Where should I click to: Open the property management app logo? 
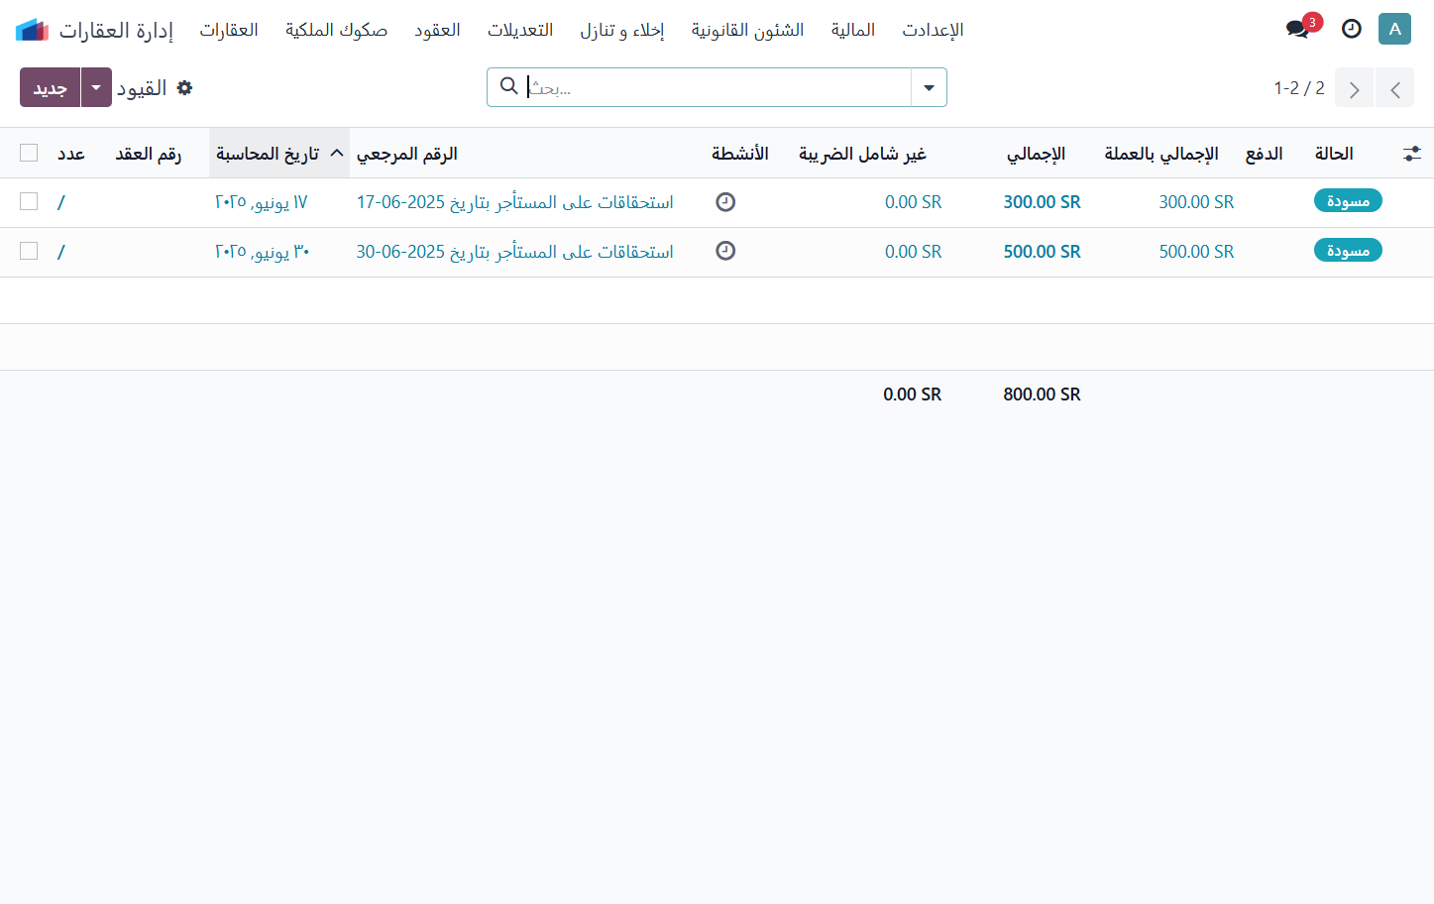click(32, 30)
